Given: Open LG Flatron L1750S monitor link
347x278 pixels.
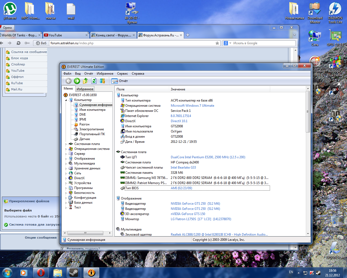Looking at the screenshot, I should (x=201, y=219).
